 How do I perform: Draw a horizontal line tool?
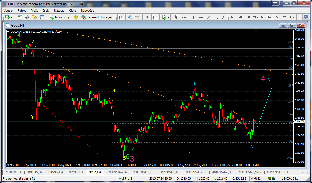pos(201,17)
